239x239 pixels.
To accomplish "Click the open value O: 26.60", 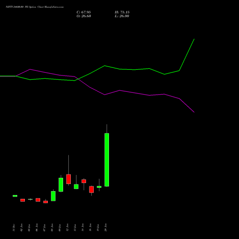I will coord(84,16).
